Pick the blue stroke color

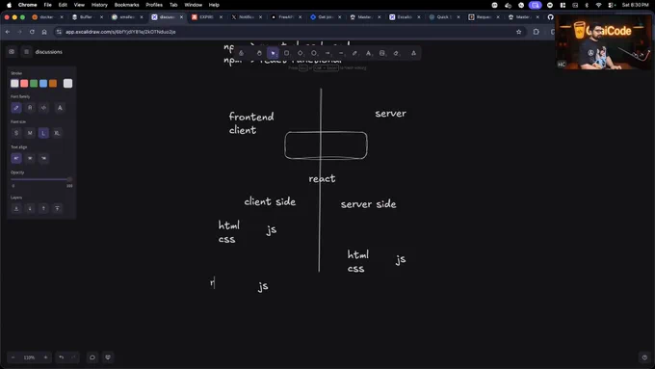click(x=43, y=83)
